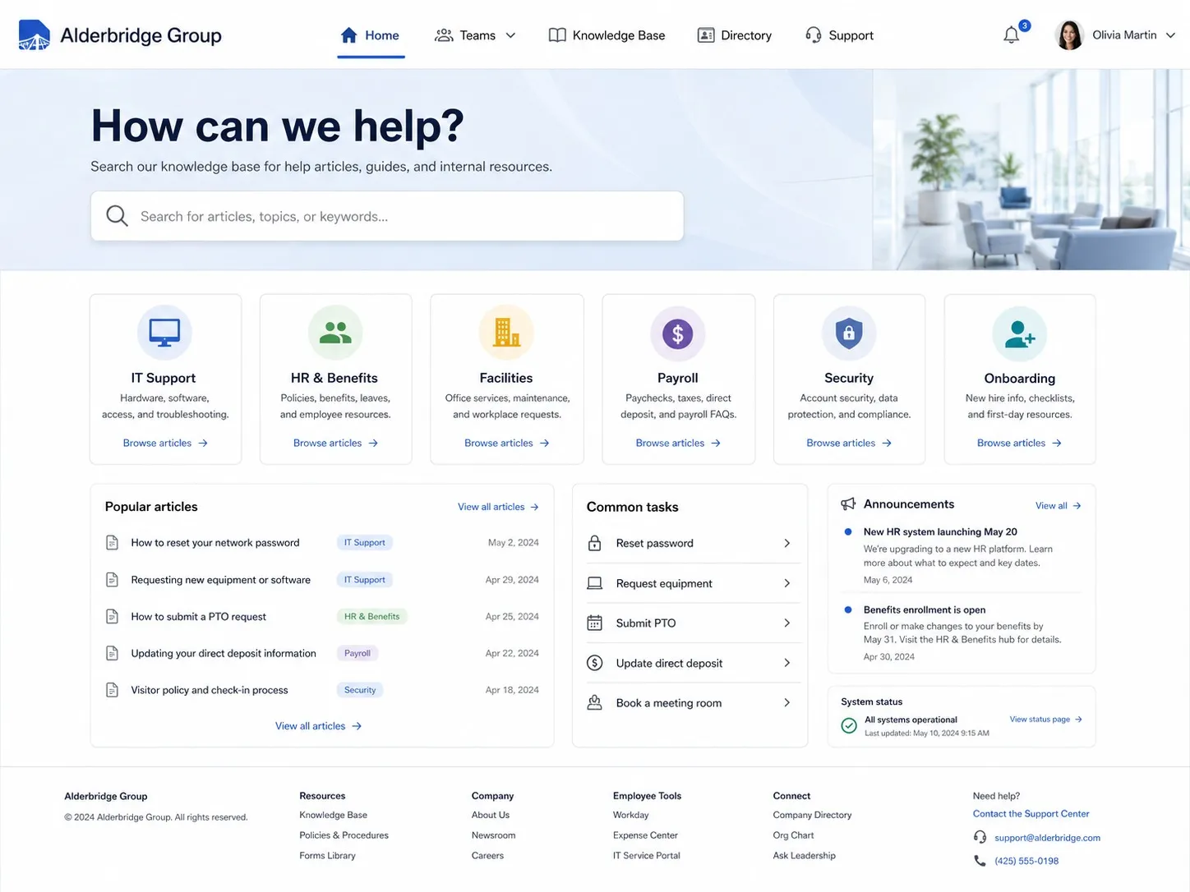Browse articles under Payroll
This screenshot has width=1190, height=892.
tap(678, 443)
